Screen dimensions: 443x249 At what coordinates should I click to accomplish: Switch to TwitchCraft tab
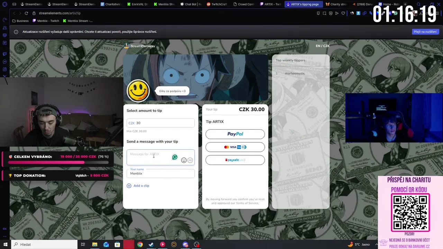(217, 4)
